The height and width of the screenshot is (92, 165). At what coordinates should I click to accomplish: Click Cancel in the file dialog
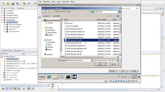coord(113,64)
